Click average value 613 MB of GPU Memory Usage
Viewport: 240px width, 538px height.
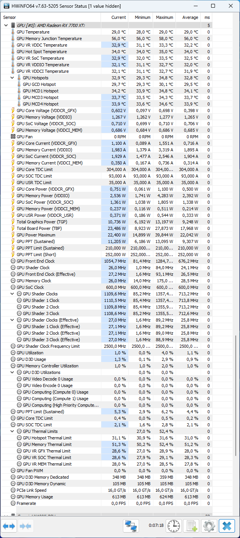click(191, 497)
